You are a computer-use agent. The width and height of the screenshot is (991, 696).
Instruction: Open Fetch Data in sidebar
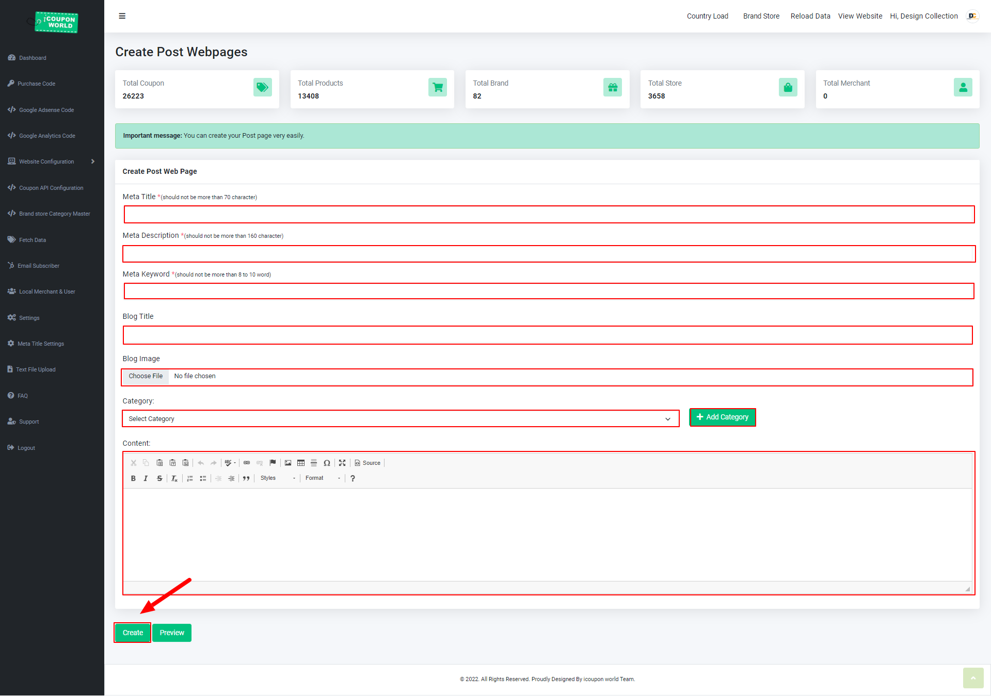click(32, 240)
